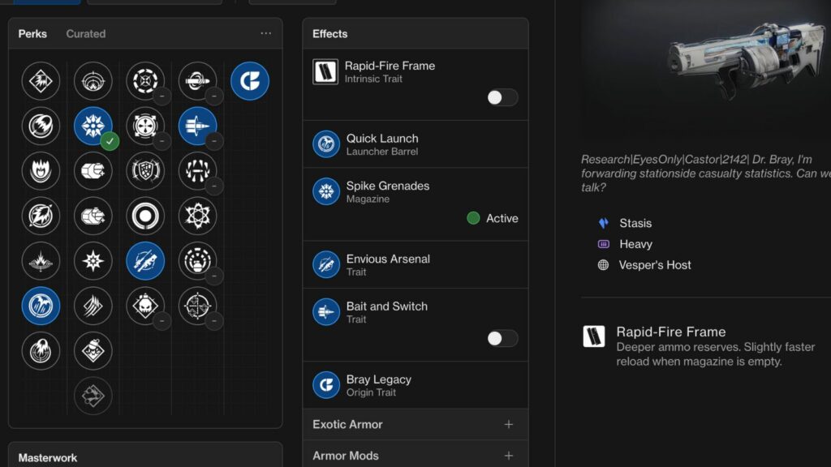831x467 pixels.
Task: Click the Stasis element icon
Action: [604, 223]
